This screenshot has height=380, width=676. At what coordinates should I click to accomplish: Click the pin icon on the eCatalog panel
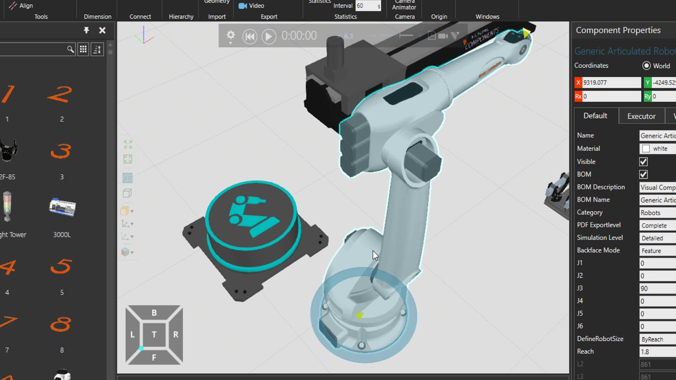pos(86,30)
